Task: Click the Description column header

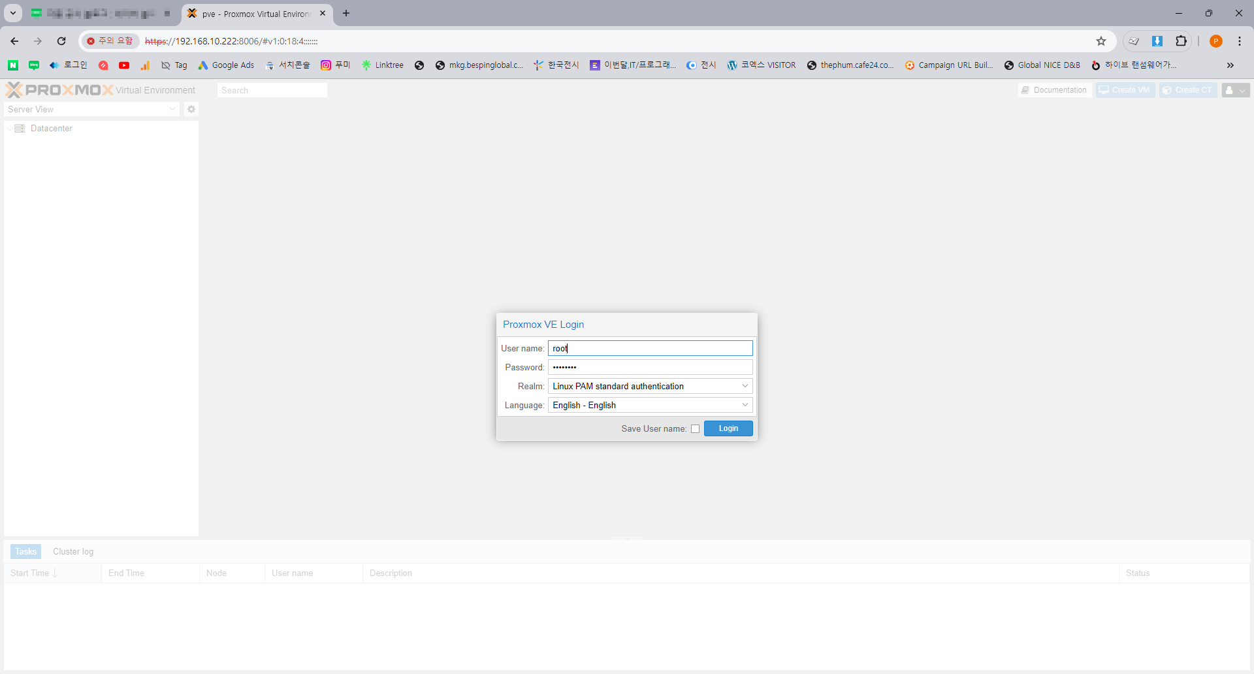Action: 741,573
